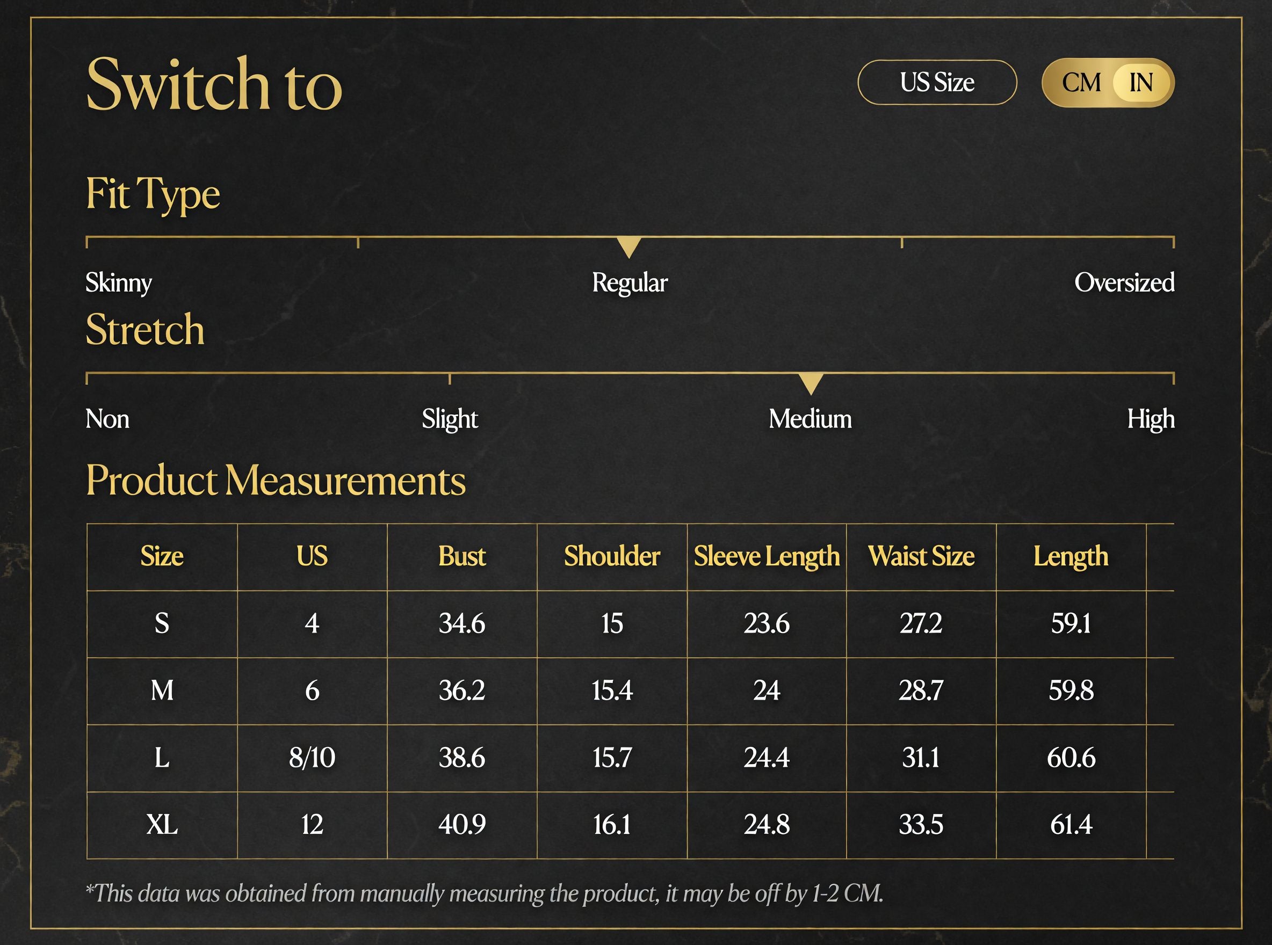Click the Stretch heading
Screen dimensions: 1272x945
(145, 330)
